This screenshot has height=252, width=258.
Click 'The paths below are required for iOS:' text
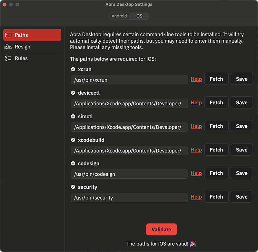point(113,59)
